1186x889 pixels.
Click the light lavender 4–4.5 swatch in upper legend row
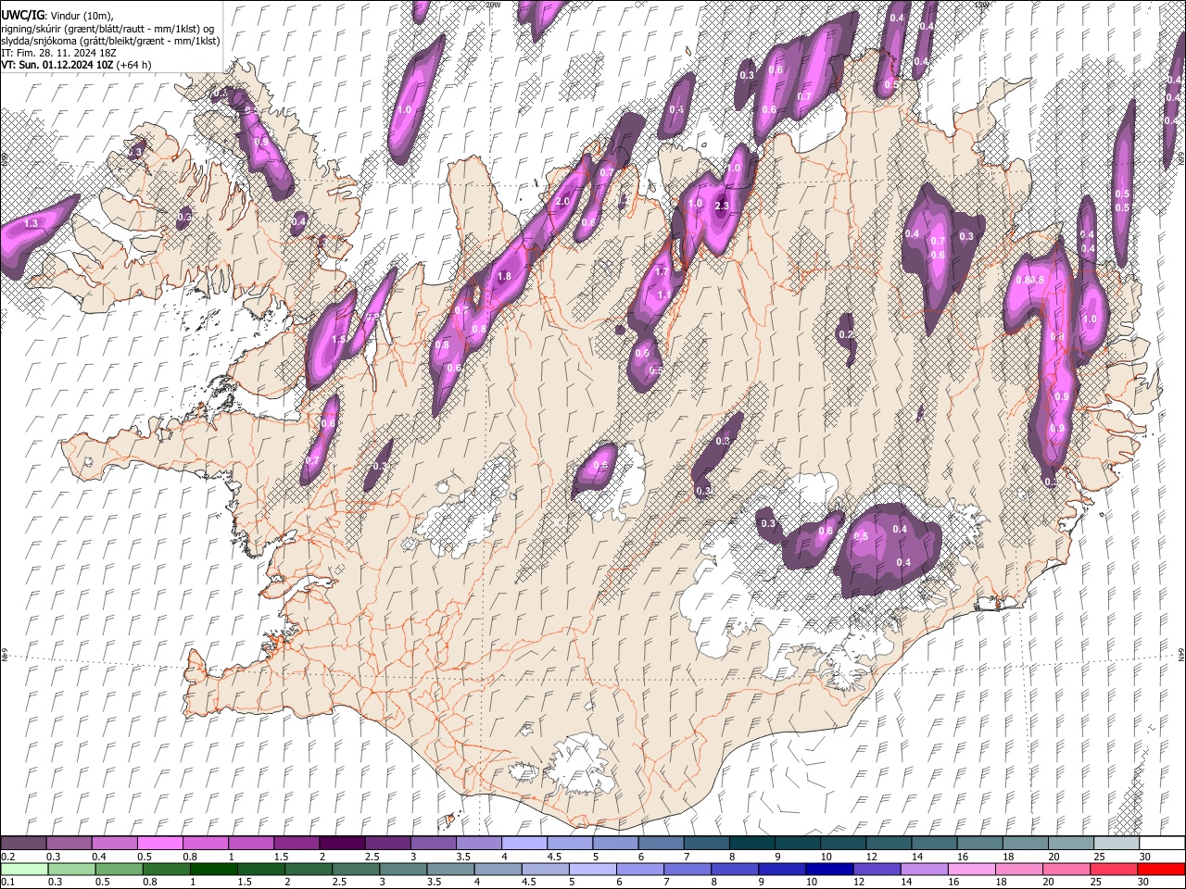click(524, 843)
